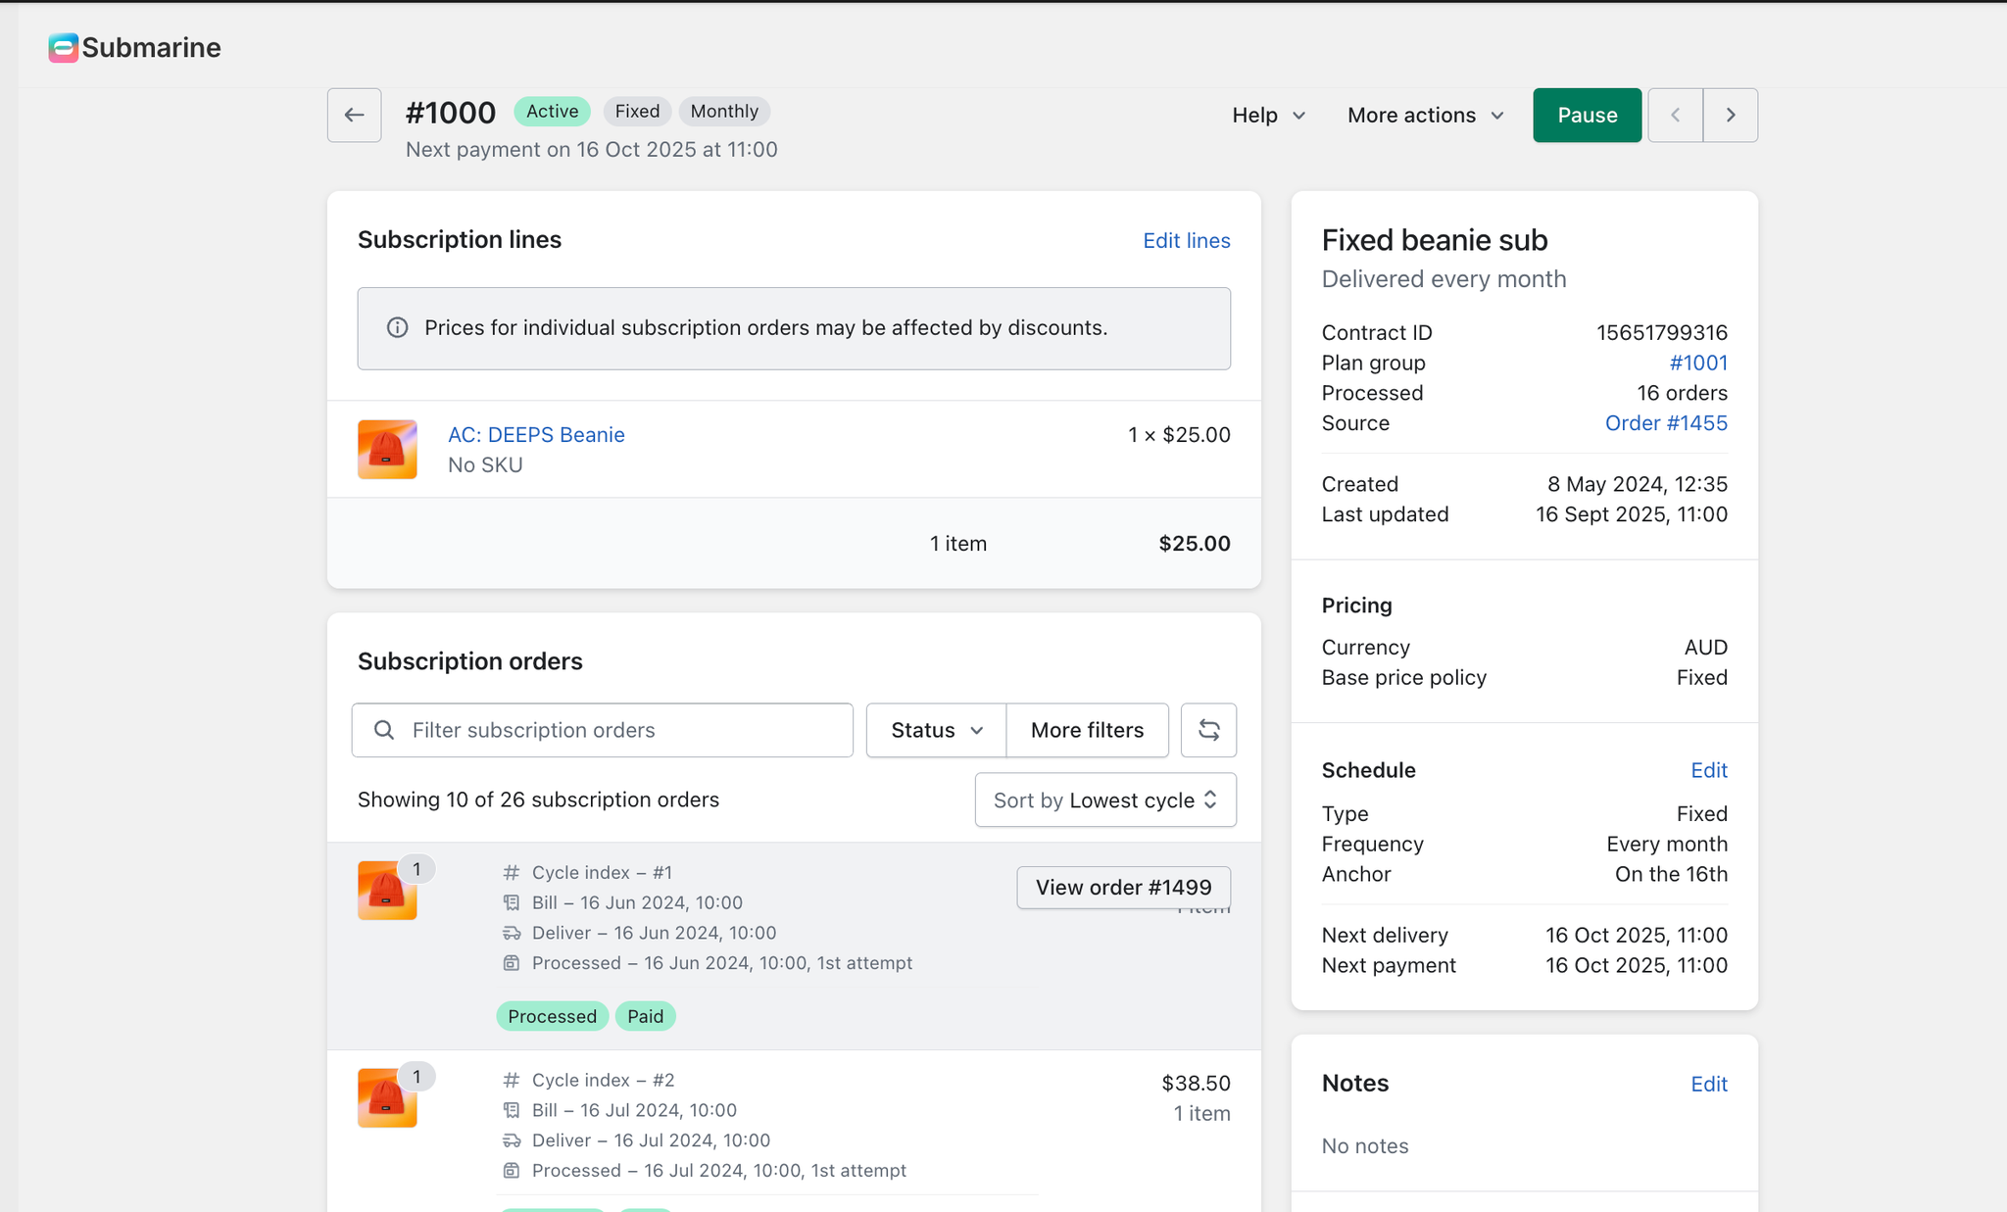This screenshot has height=1212, width=2007.
Task: Open plan group #1001 link
Action: click(1697, 364)
